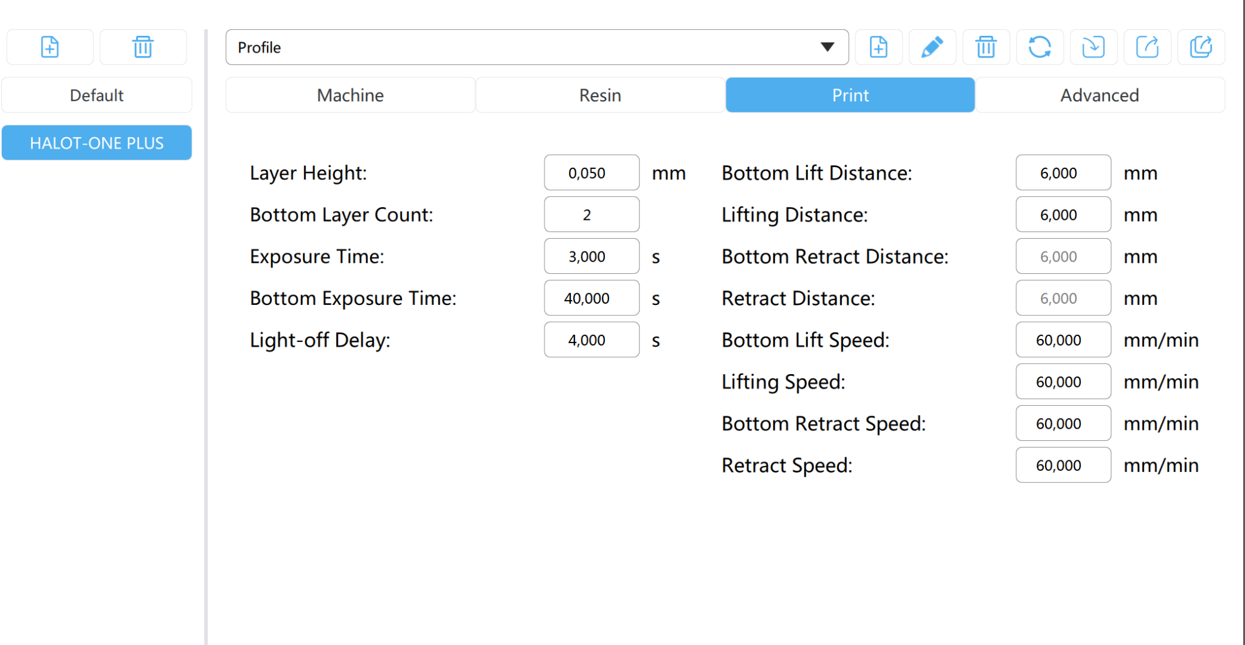Select the HALOT-ONE PLUS printer
Image resolution: width=1245 pixels, height=645 pixels.
(x=97, y=143)
